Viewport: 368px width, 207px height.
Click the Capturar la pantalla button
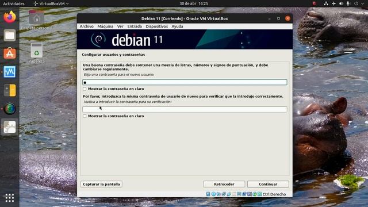[101, 184]
